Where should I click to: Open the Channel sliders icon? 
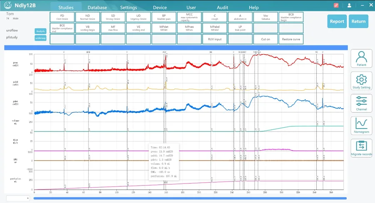(x=361, y=103)
